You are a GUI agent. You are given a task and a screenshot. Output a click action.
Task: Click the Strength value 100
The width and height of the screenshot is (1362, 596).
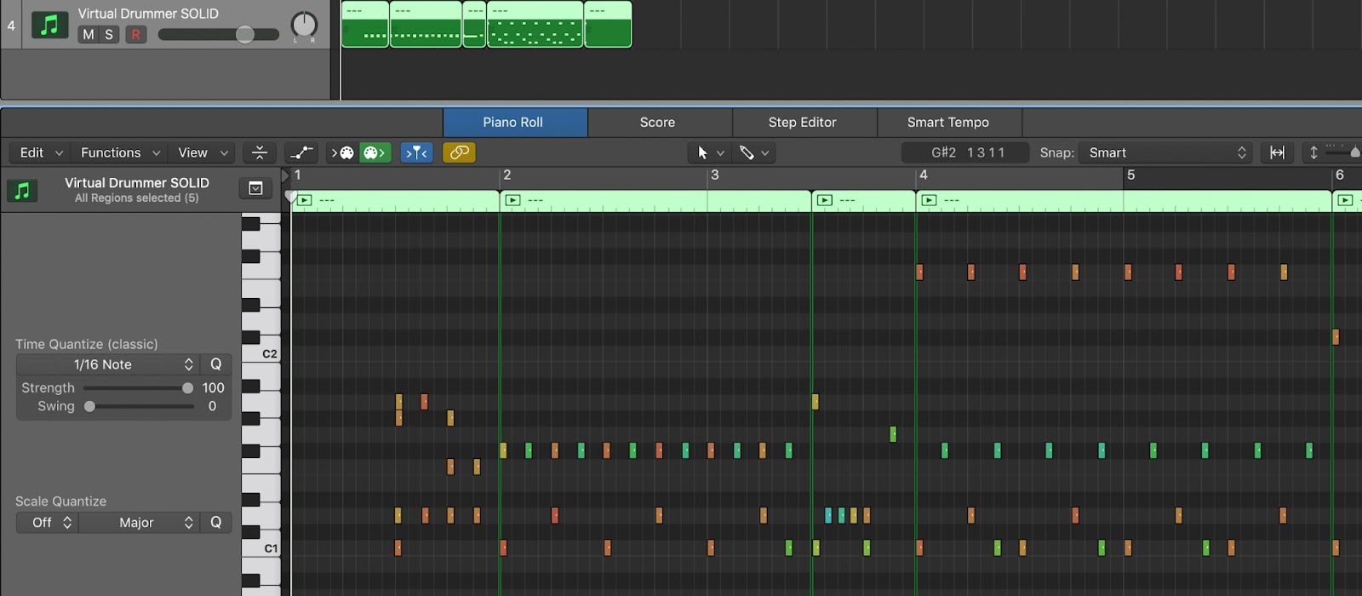click(213, 387)
